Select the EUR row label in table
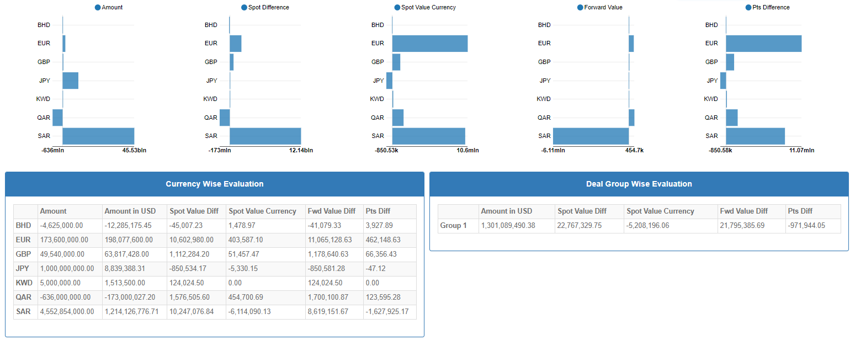Viewport: 850px width, 340px height. point(23,240)
